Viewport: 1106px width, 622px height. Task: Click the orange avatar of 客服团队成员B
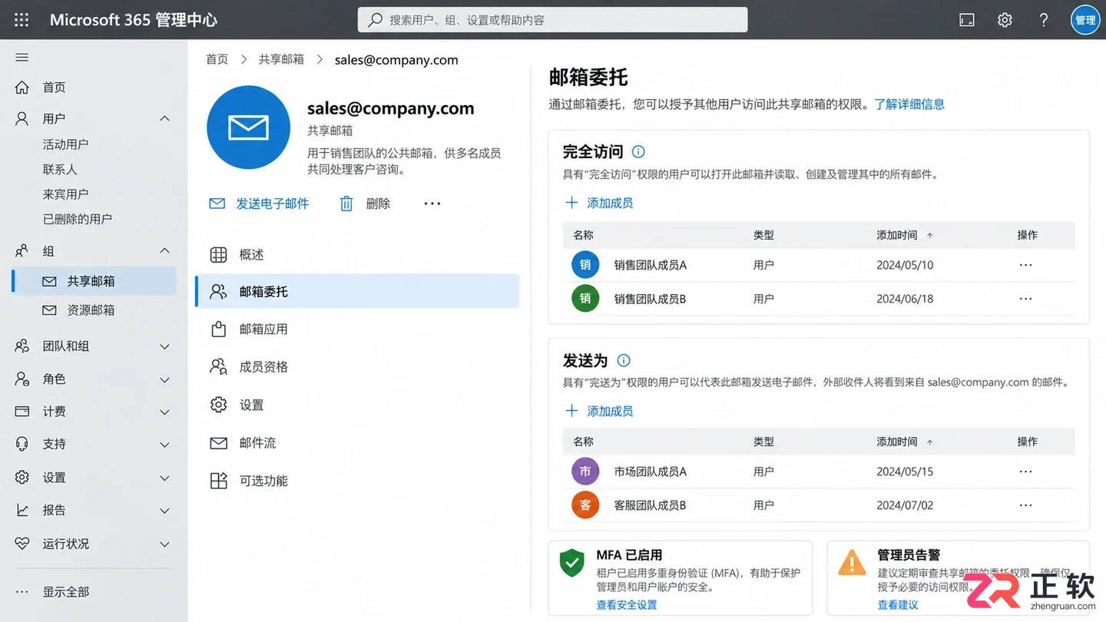point(585,505)
